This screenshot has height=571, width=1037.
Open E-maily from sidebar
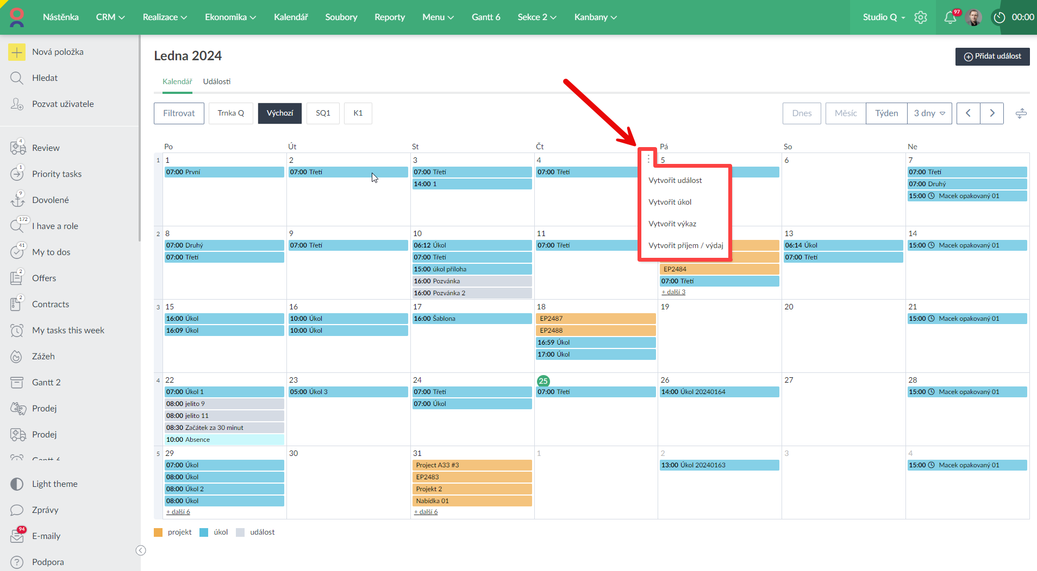point(46,536)
